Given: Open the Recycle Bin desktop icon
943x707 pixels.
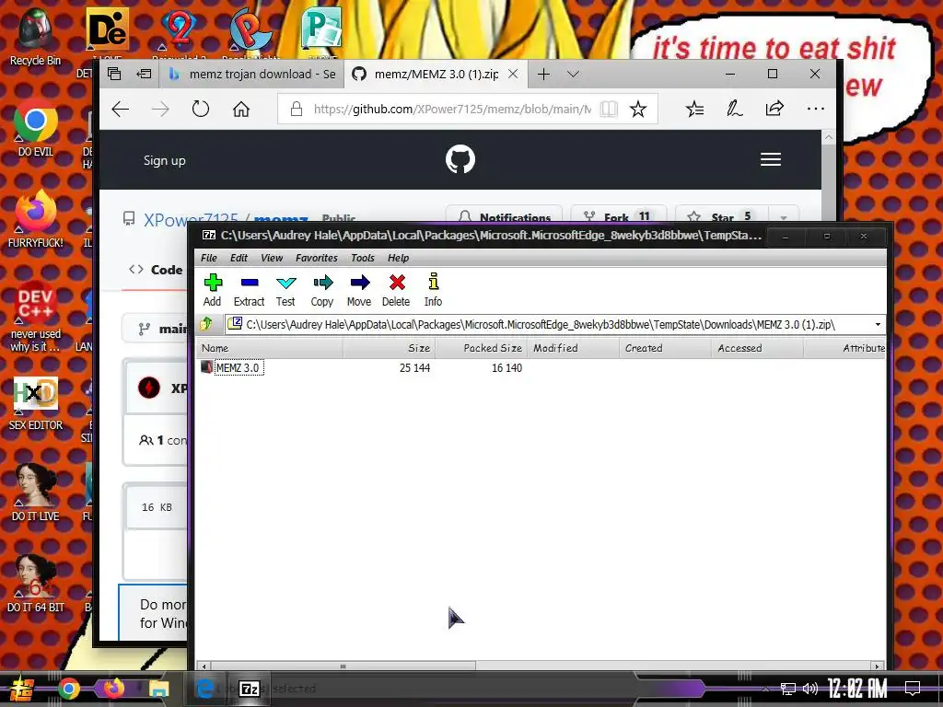Looking at the screenshot, I should pyautogui.click(x=36, y=37).
